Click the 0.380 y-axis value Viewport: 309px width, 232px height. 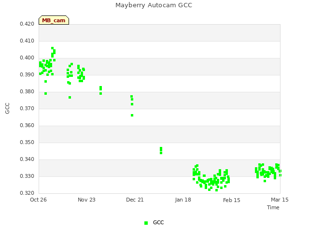point(27,91)
